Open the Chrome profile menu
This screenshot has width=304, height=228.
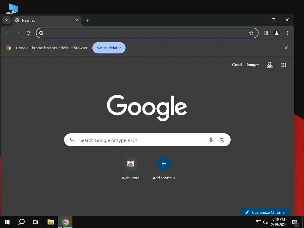277,33
